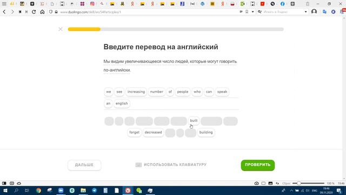Toggle the Vivaldi side panel icon
The image size is (346, 195).
(4, 183)
